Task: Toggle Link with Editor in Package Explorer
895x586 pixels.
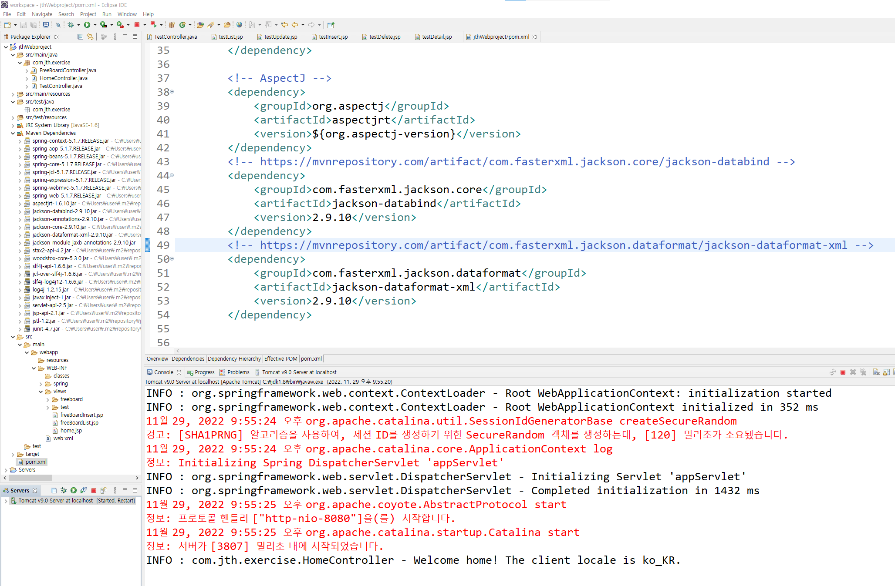Action: [x=90, y=37]
